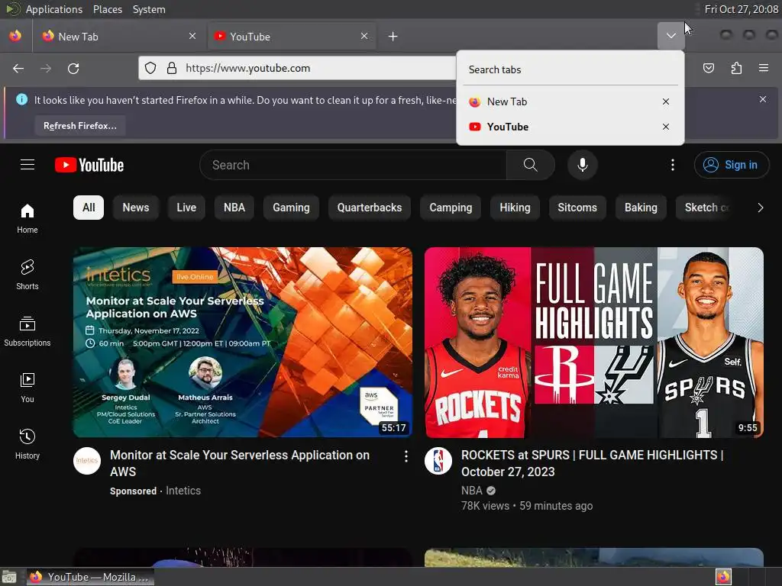
Task: Click the YouTube — Mozilla taskbar window button
Action: point(90,577)
